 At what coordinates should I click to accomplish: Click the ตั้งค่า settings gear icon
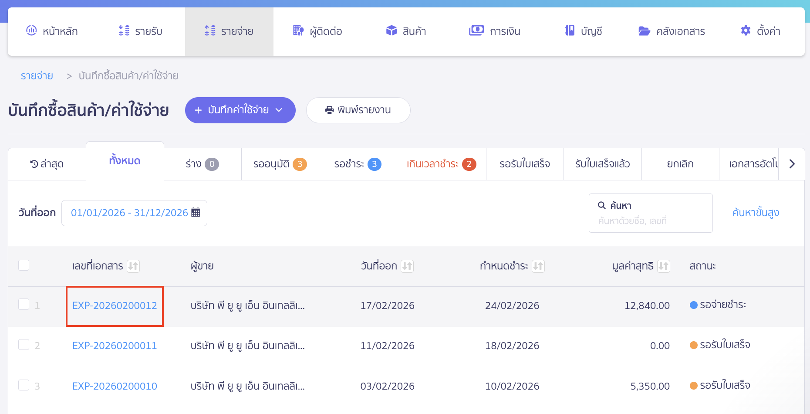click(745, 31)
